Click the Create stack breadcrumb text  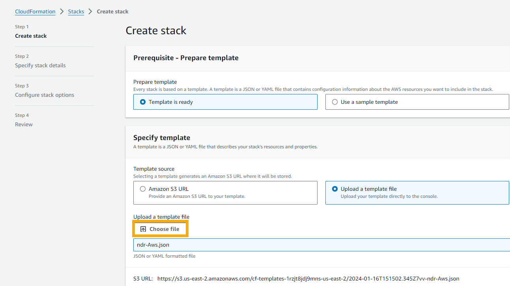pyautogui.click(x=112, y=11)
